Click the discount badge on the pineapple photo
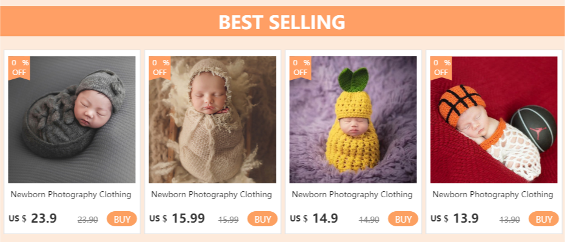This screenshot has height=242, width=565. pyautogui.click(x=300, y=67)
